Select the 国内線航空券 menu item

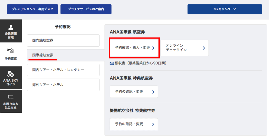click(x=63, y=41)
